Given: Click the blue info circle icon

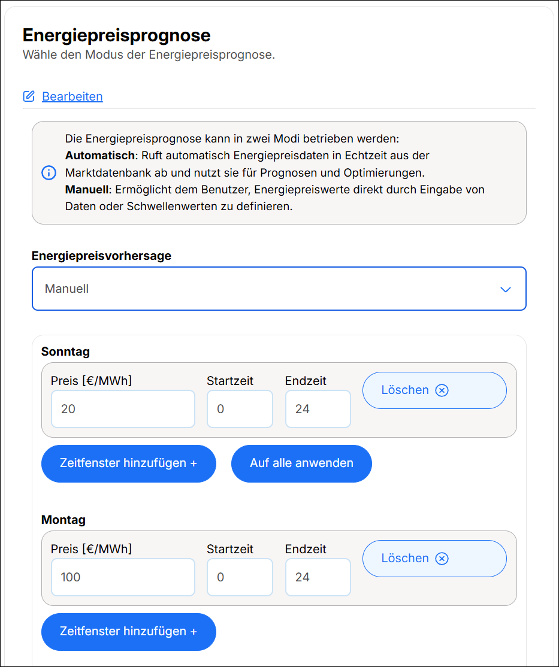Looking at the screenshot, I should click(x=48, y=173).
